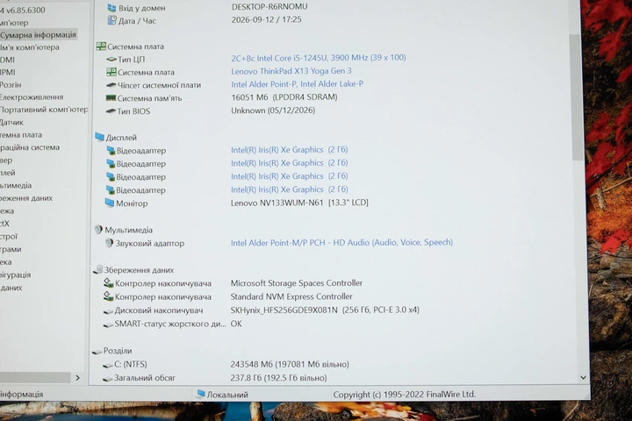Select the Unknown (05/12/2026) BIOS value
This screenshot has width=632, height=421.
(x=273, y=111)
